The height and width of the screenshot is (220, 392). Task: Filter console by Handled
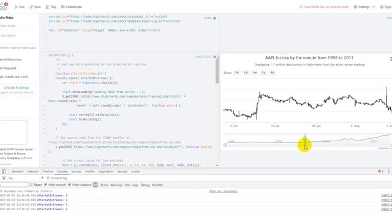(x=157, y=185)
